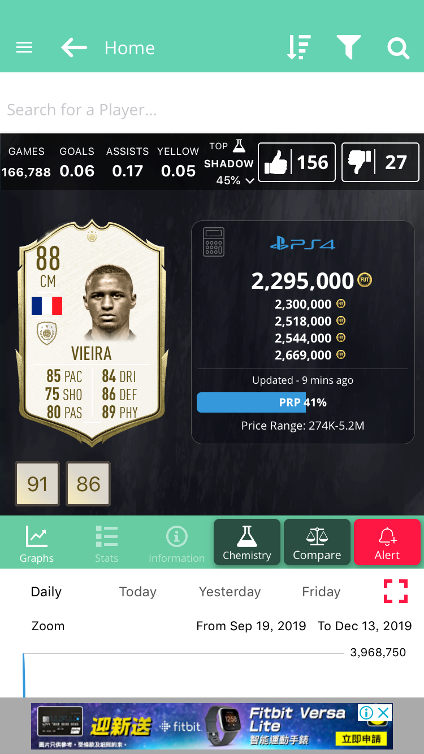This screenshot has height=754, width=424.
Task: Expand graph with fullscreen icon
Action: pyautogui.click(x=396, y=591)
